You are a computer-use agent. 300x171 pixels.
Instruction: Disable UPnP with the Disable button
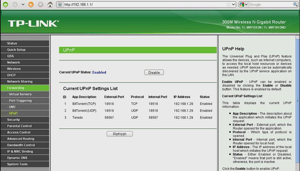click(154, 72)
